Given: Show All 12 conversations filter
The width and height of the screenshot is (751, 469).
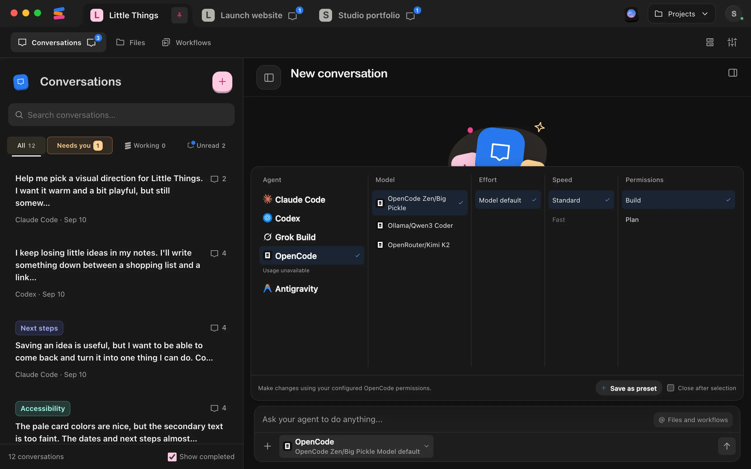Looking at the screenshot, I should (x=26, y=145).
